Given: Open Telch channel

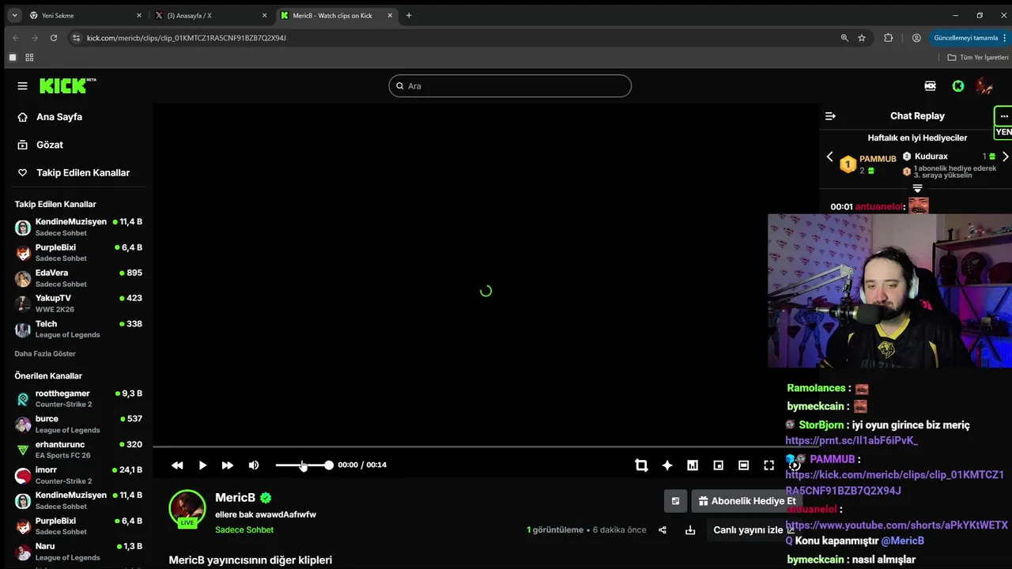Looking at the screenshot, I should (x=78, y=329).
